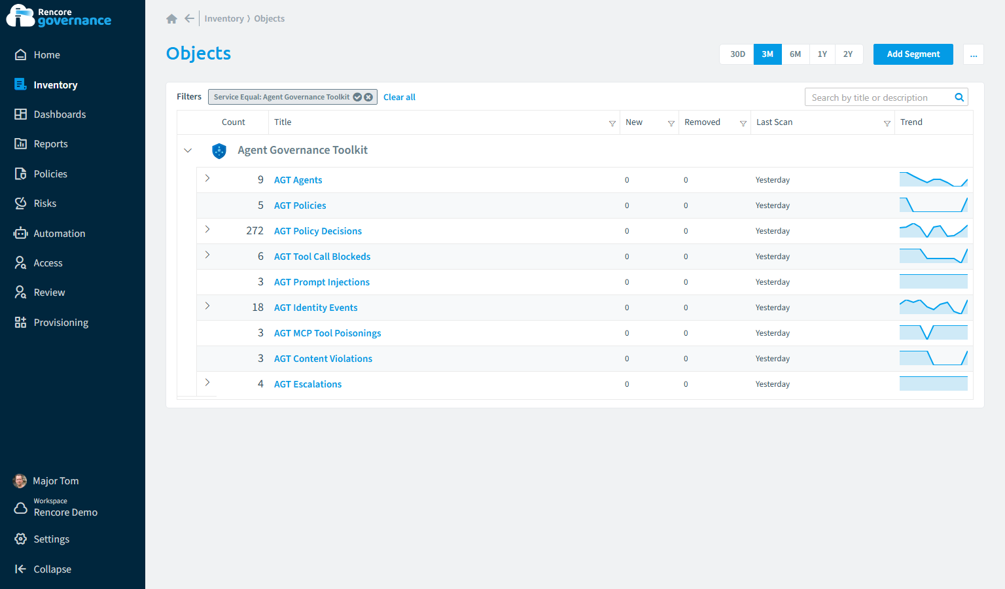Open the AGT Policies link
The height and width of the screenshot is (589, 1005).
(300, 205)
